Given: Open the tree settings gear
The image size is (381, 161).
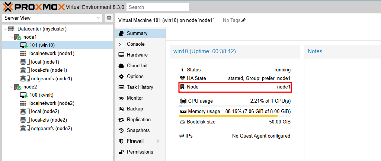Looking at the screenshot, I should [x=109, y=18].
